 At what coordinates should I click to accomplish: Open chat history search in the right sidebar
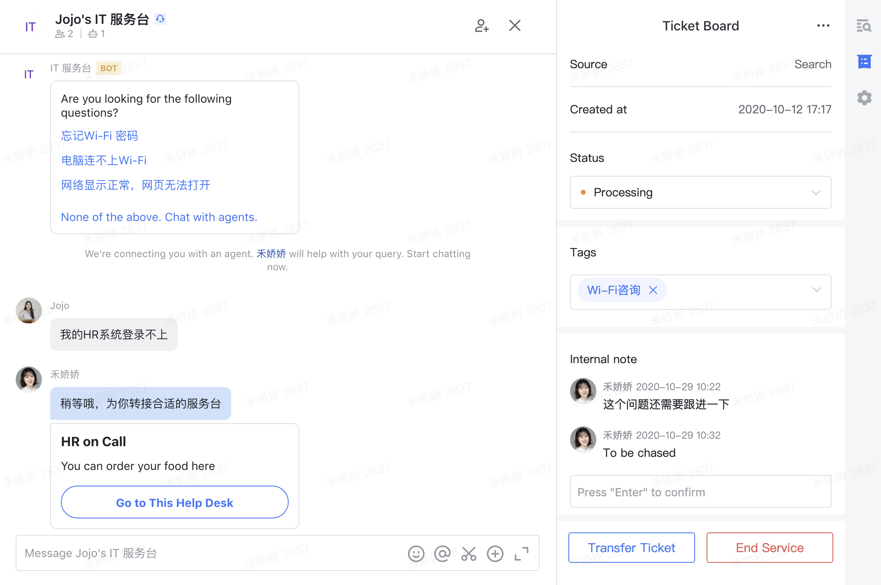(864, 25)
